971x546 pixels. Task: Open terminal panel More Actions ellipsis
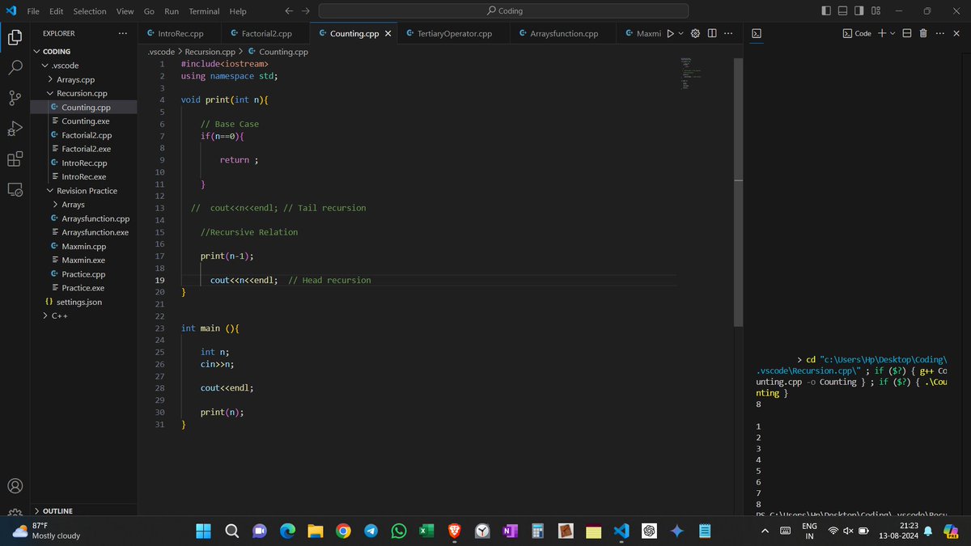(939, 33)
